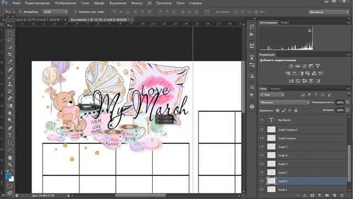Select the Eraser tool

[x=10, y=98]
